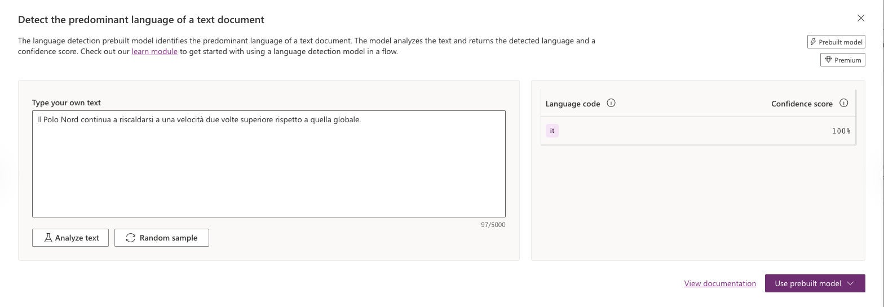
Task: Close the language detection dialog
Action: 861,18
